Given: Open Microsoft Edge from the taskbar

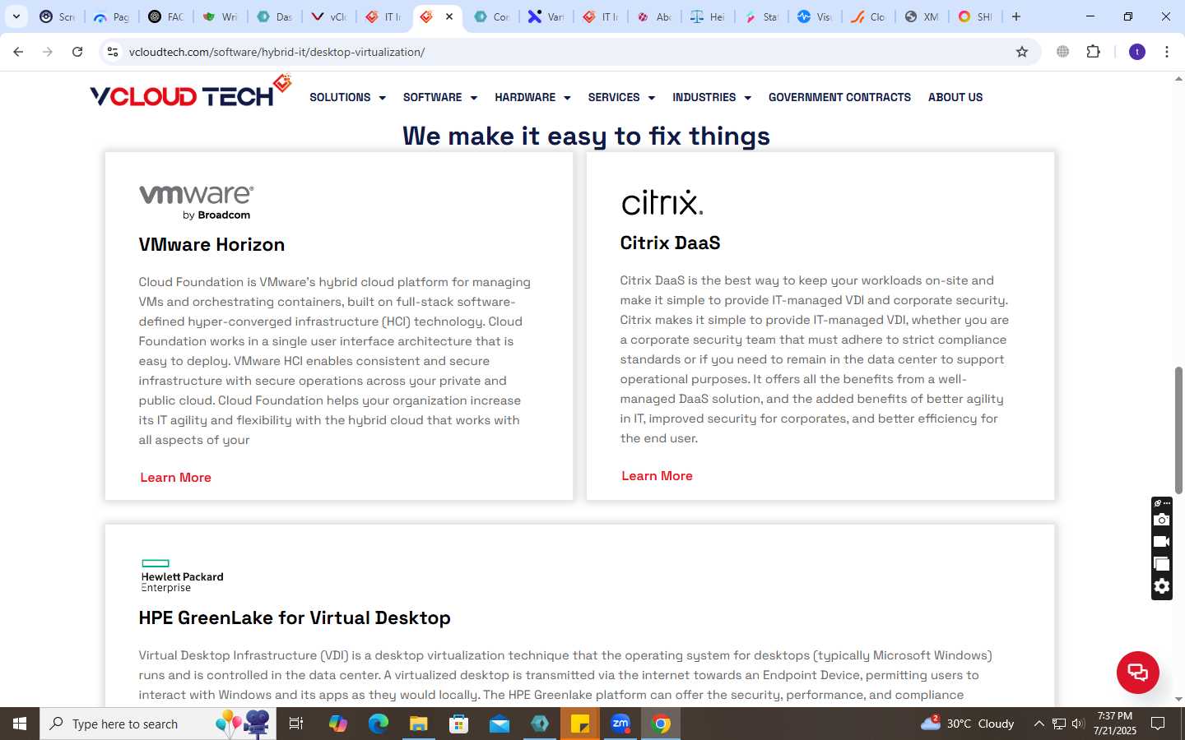Looking at the screenshot, I should click(379, 724).
